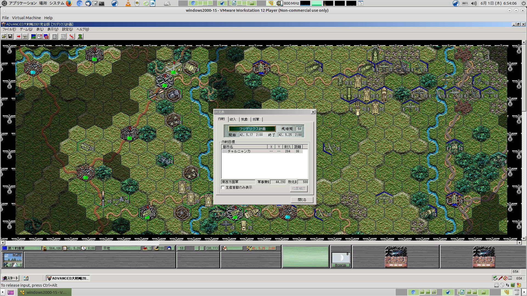Open the grid table toolbar icon
527x296 pixels.
coord(55,36)
